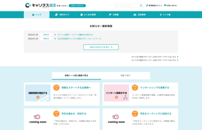Open インターンシップを募集する link

point(154,88)
